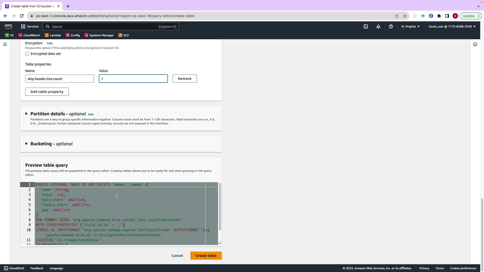Open the AWS CloudShell icon in header
Screen dimensions: 484x272
coord(366,26)
